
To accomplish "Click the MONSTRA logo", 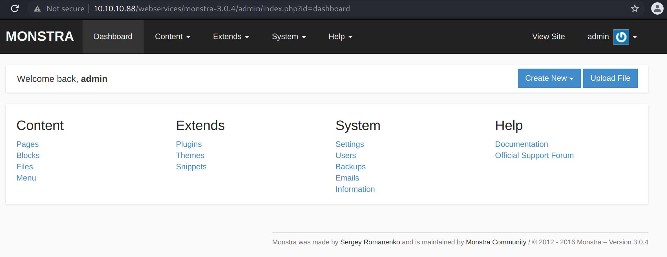I will pyautogui.click(x=40, y=37).
